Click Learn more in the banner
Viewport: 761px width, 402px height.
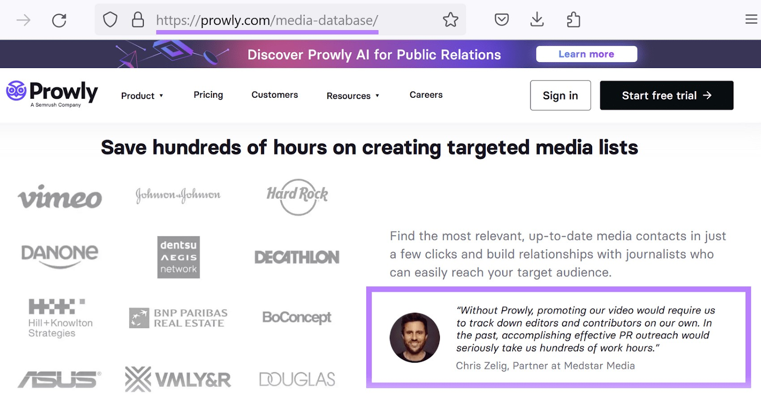coord(586,54)
